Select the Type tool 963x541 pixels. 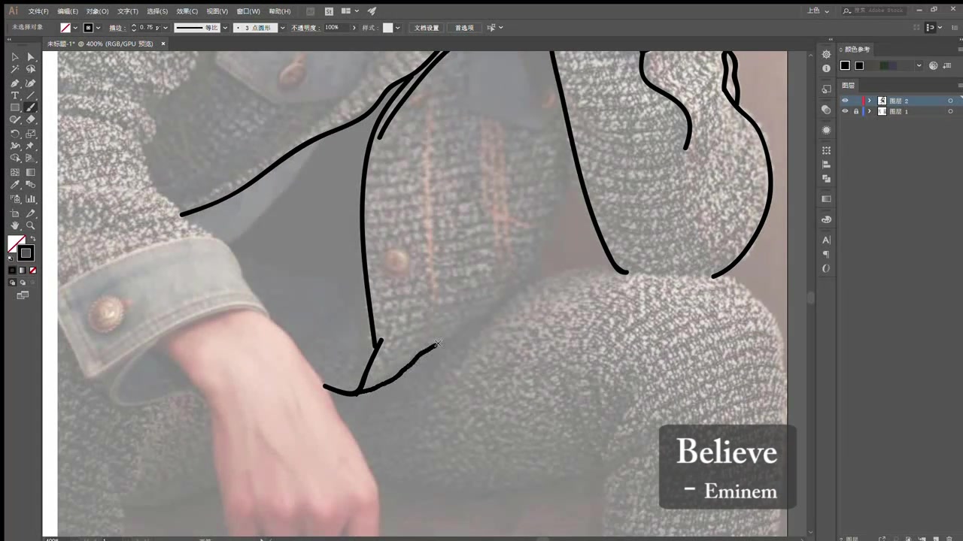click(x=14, y=95)
